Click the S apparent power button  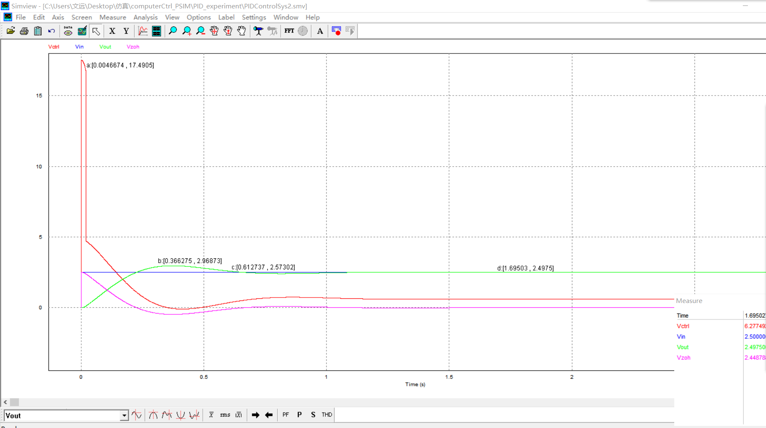(x=313, y=415)
